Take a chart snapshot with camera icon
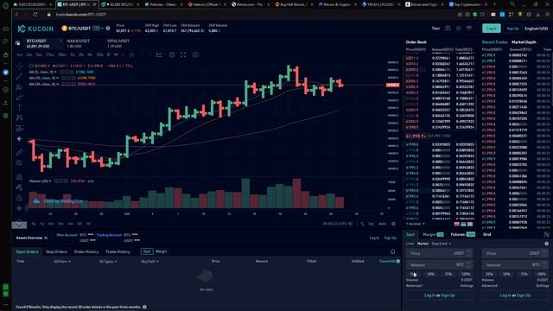 (195, 54)
